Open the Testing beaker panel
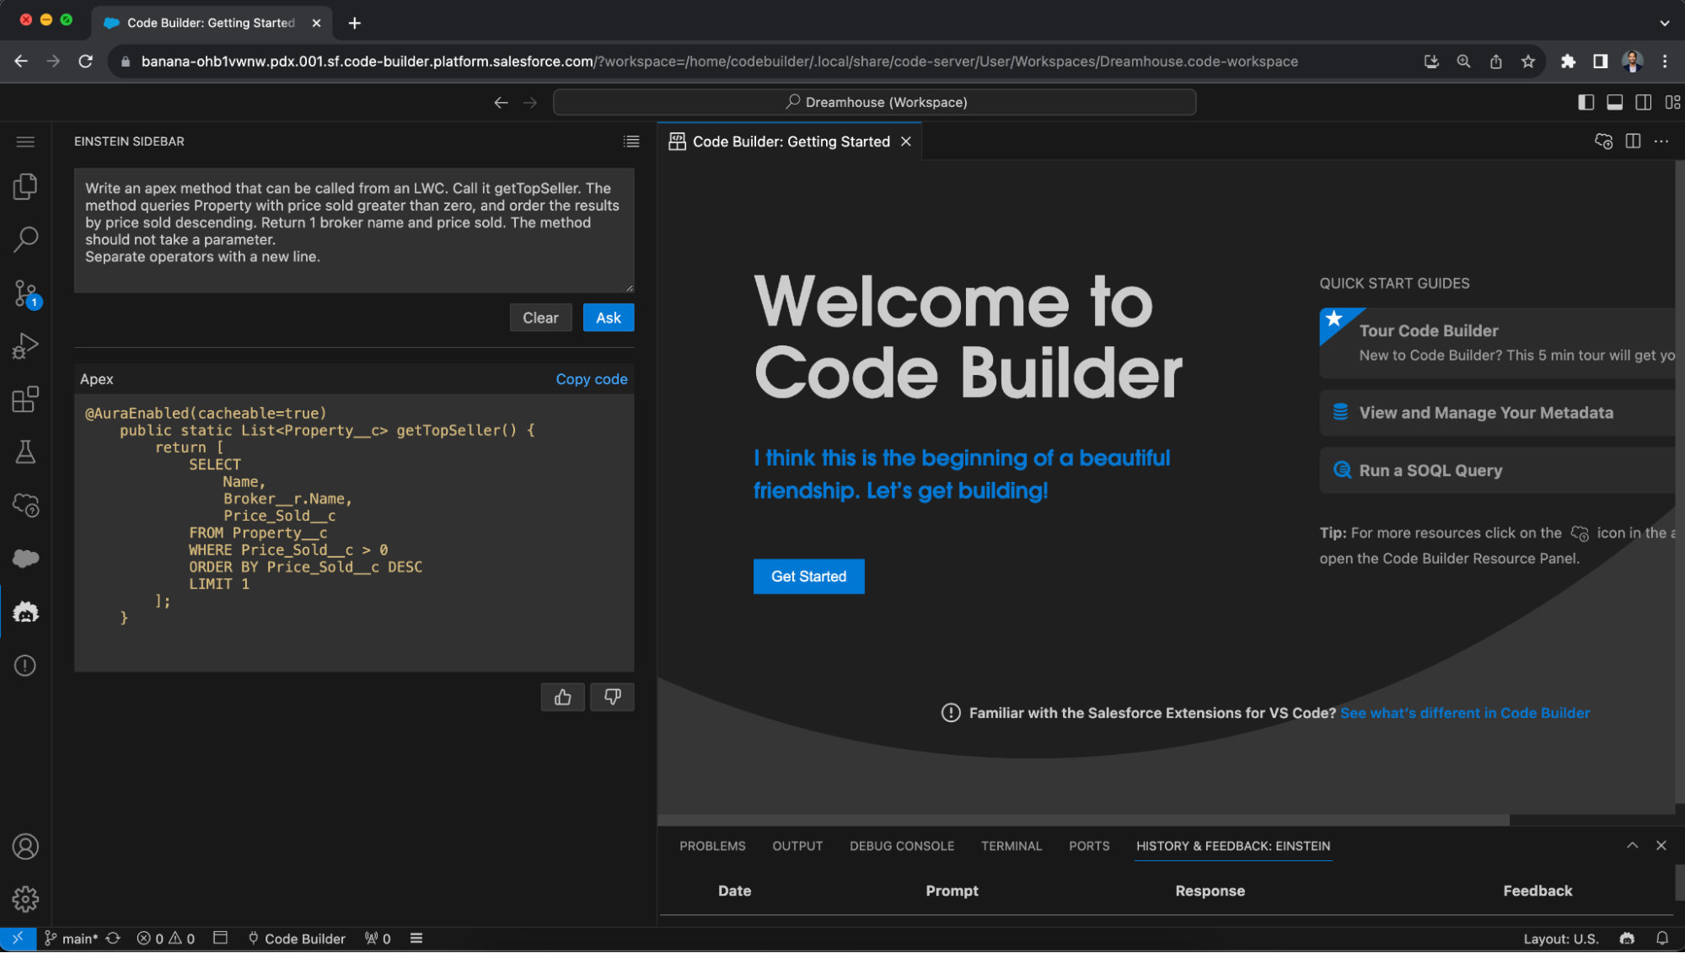Screen dimensions: 1685x953 point(25,452)
